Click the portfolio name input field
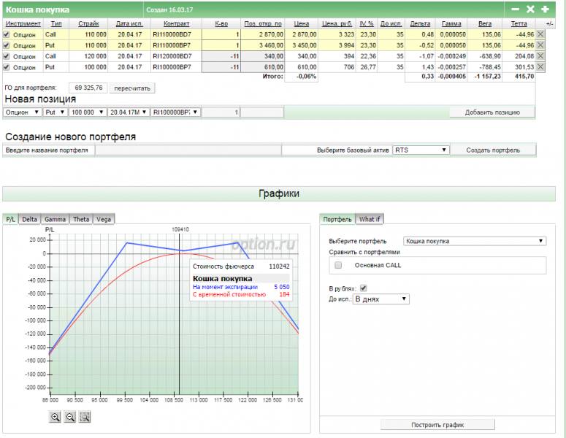This screenshot has height=438, width=566. [188, 150]
